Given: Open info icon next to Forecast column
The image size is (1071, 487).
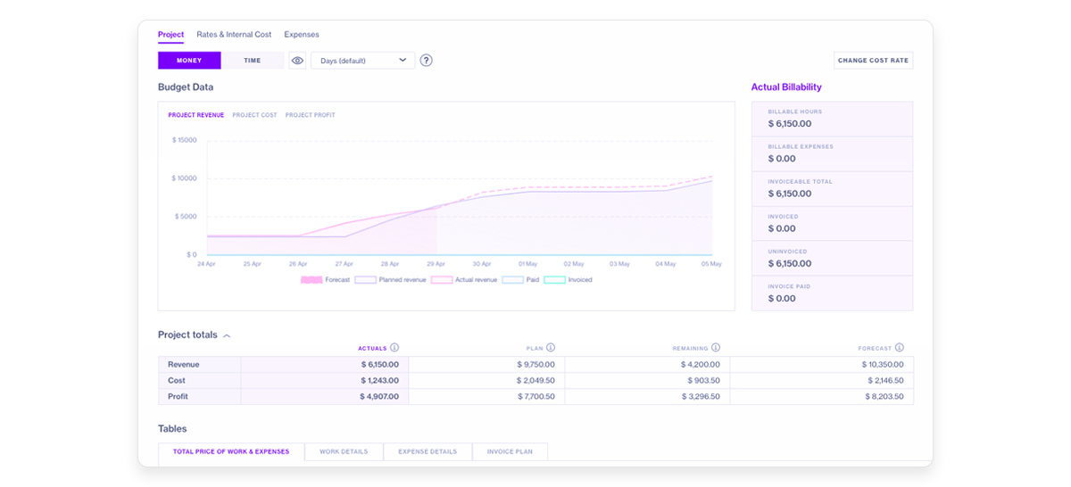Looking at the screenshot, I should (900, 348).
